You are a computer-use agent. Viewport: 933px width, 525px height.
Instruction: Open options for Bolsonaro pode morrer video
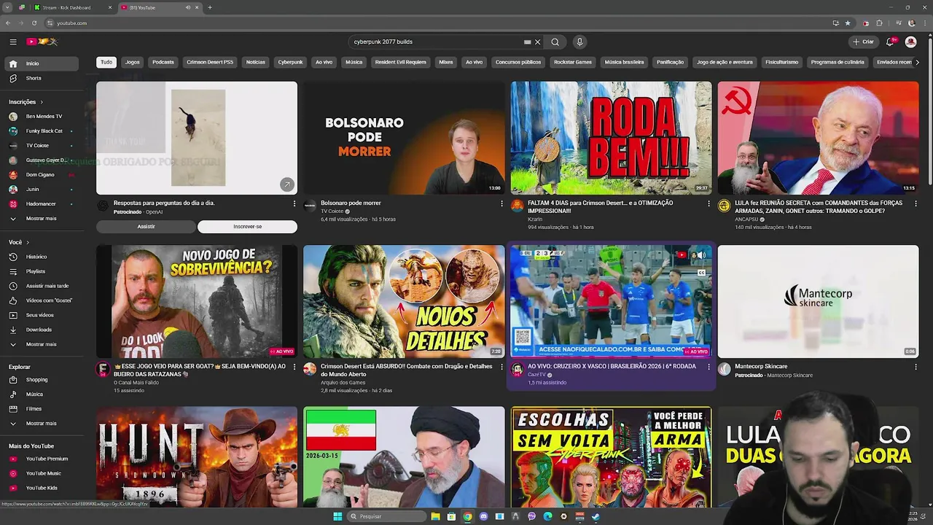tap(501, 203)
